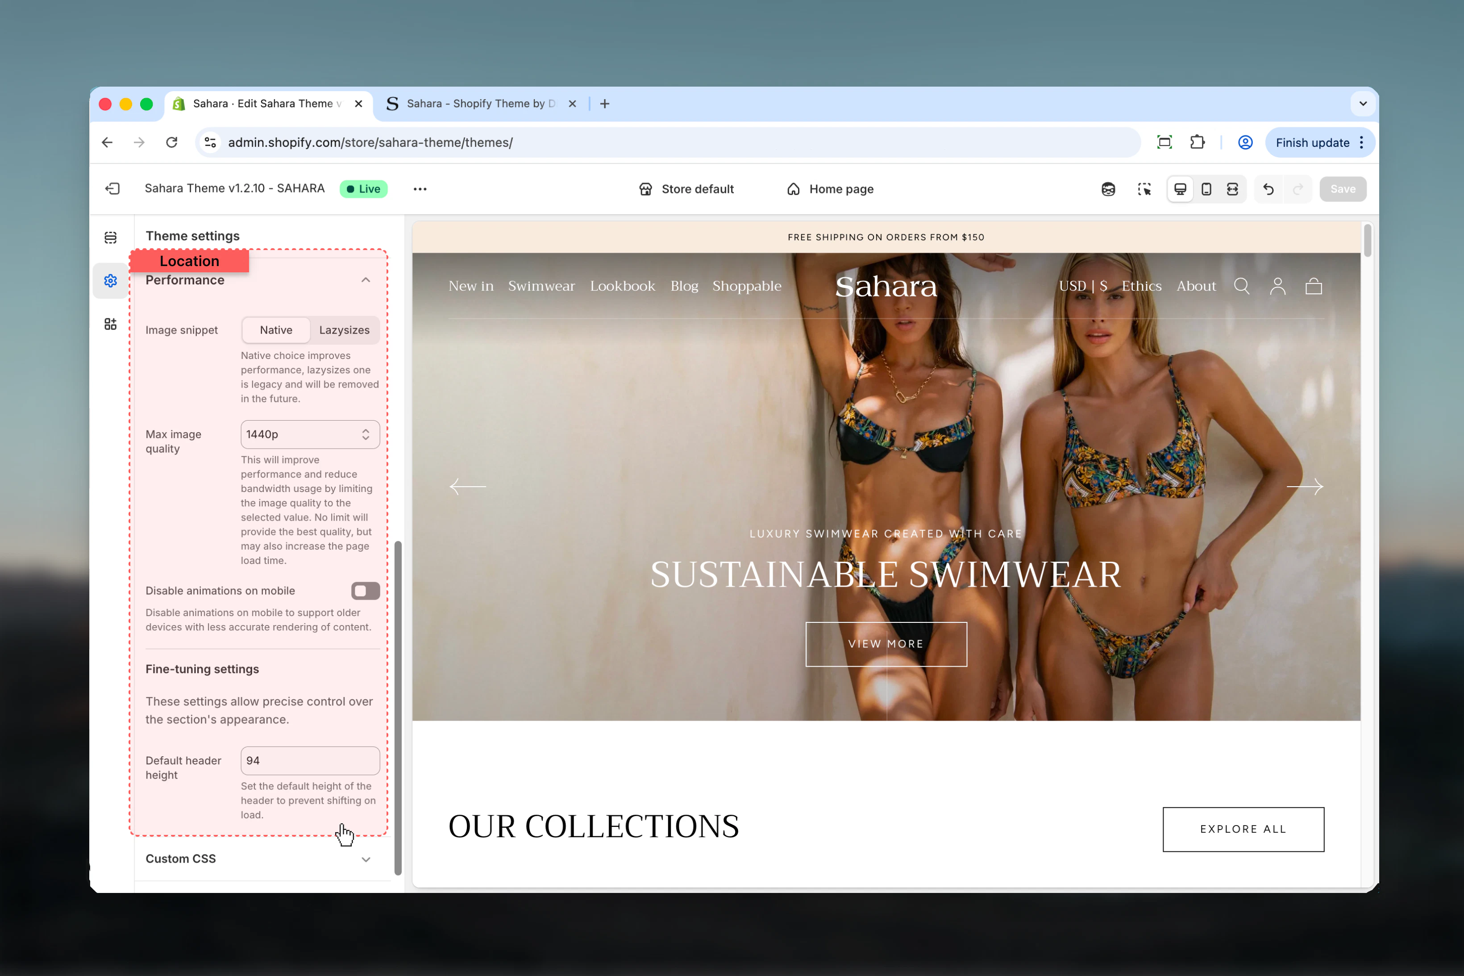1464x976 pixels.
Task: Click the settings panel scrollbar
Action: point(398,708)
